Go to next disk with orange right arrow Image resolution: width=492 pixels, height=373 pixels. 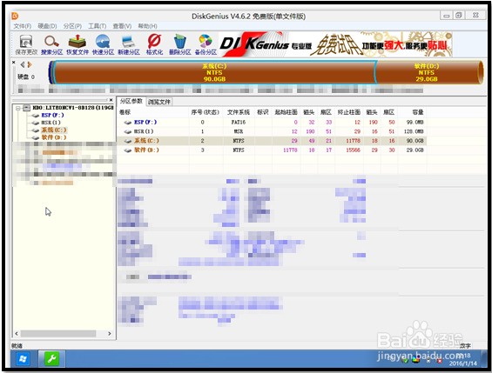tap(30, 65)
